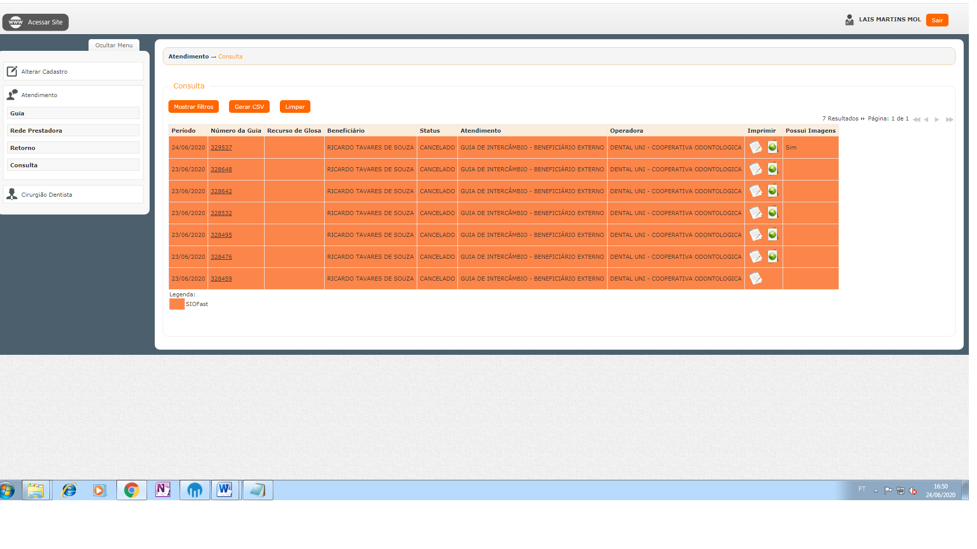Collapse the Atendimento menu section
Viewport: 977px width, 549px height.
[x=39, y=95]
